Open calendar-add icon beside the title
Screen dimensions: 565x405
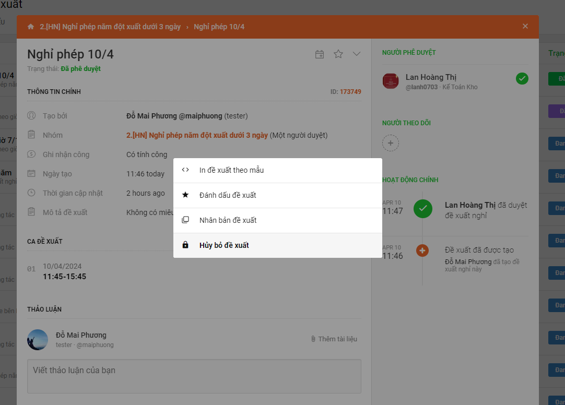point(320,54)
